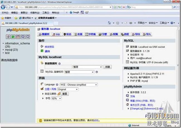Viewport: 181px width, 128px height.
Task: Click the Feeds icon in command bar
Action: pyautogui.click(x=118, y=23)
